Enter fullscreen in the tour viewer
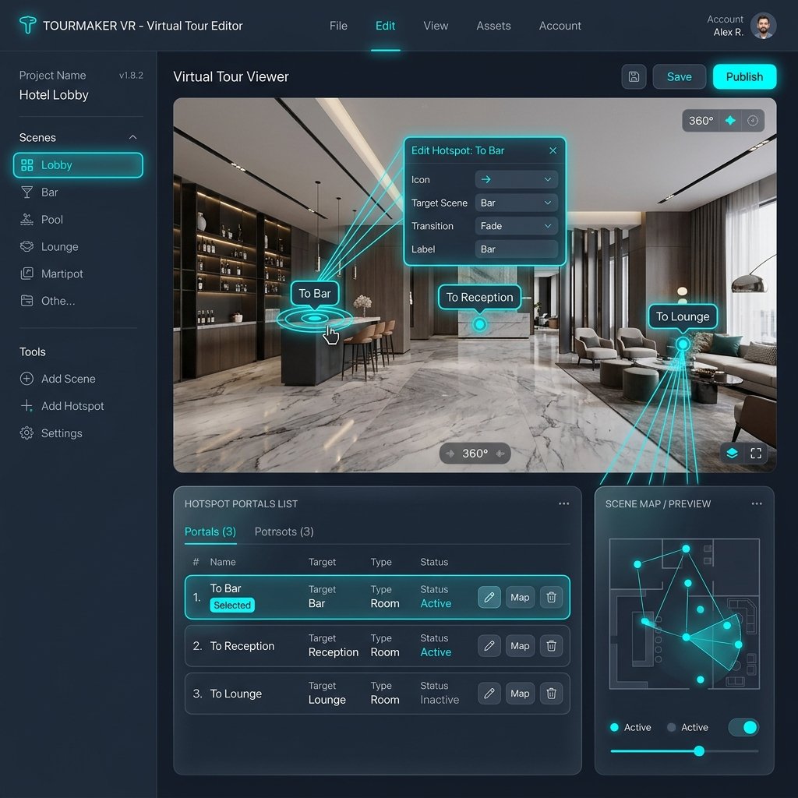This screenshot has width=798, height=798. (x=756, y=453)
